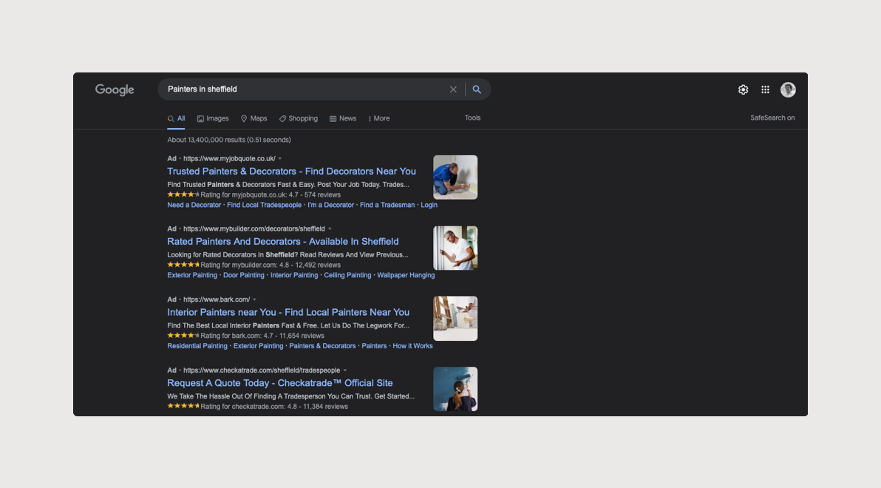The width and height of the screenshot is (881, 488).
Task: Open the account profile avatar
Action: [788, 90]
